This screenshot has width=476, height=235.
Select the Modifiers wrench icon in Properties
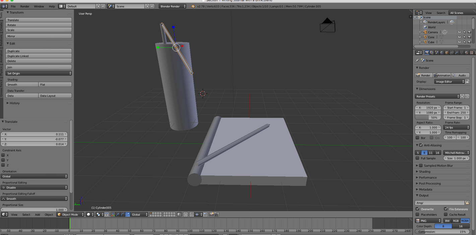click(457, 52)
